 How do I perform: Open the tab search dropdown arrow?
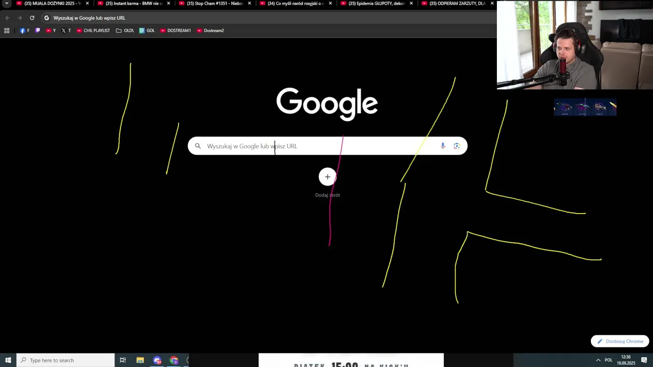coord(7,4)
